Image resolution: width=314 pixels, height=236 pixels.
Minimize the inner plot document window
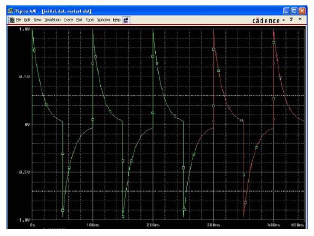[x=283, y=20]
